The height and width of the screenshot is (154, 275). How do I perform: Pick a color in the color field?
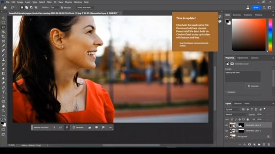coord(249,35)
